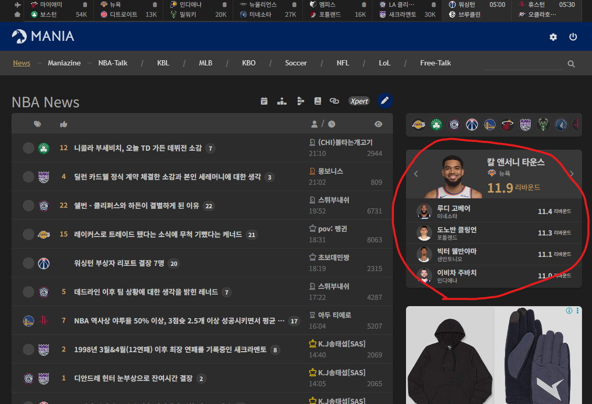Viewport: 592px width, 404px height.
Task: Open the standings podium icon
Action: coord(282,101)
